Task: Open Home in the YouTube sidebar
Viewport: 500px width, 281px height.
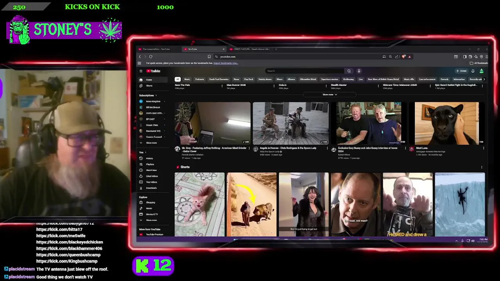Action: [x=152, y=80]
